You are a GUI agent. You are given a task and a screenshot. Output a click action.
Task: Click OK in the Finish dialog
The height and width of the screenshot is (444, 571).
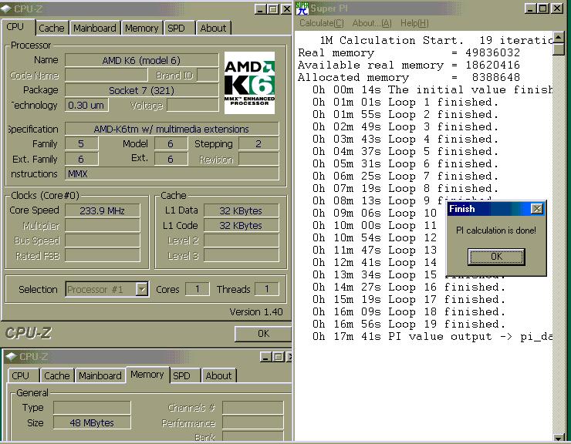click(x=496, y=257)
